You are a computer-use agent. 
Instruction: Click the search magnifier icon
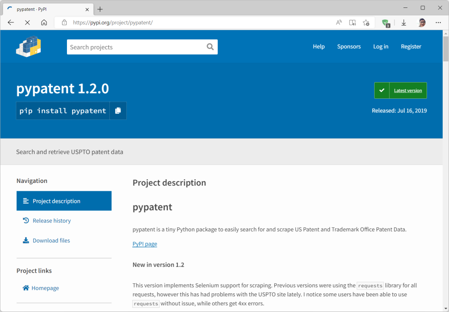210,47
